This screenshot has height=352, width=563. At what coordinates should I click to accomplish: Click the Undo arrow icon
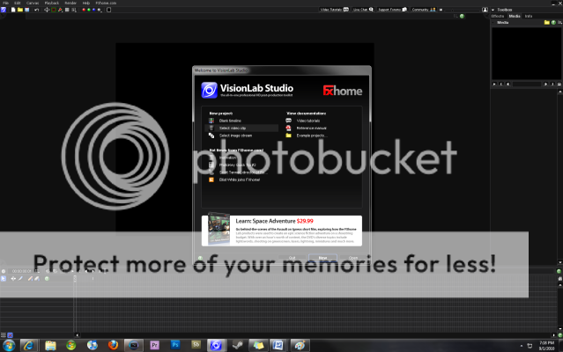click(37, 10)
